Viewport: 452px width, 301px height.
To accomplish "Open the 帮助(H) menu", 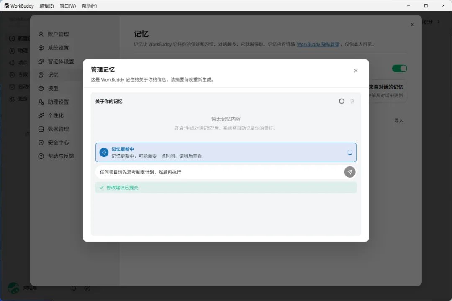I will click(x=89, y=6).
